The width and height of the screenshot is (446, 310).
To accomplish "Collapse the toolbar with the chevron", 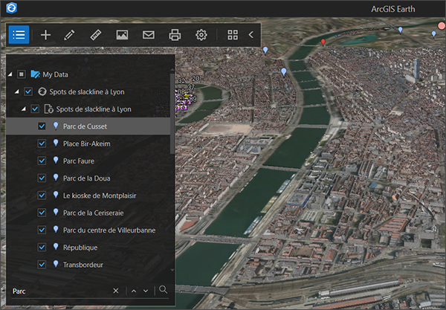I will [251, 35].
